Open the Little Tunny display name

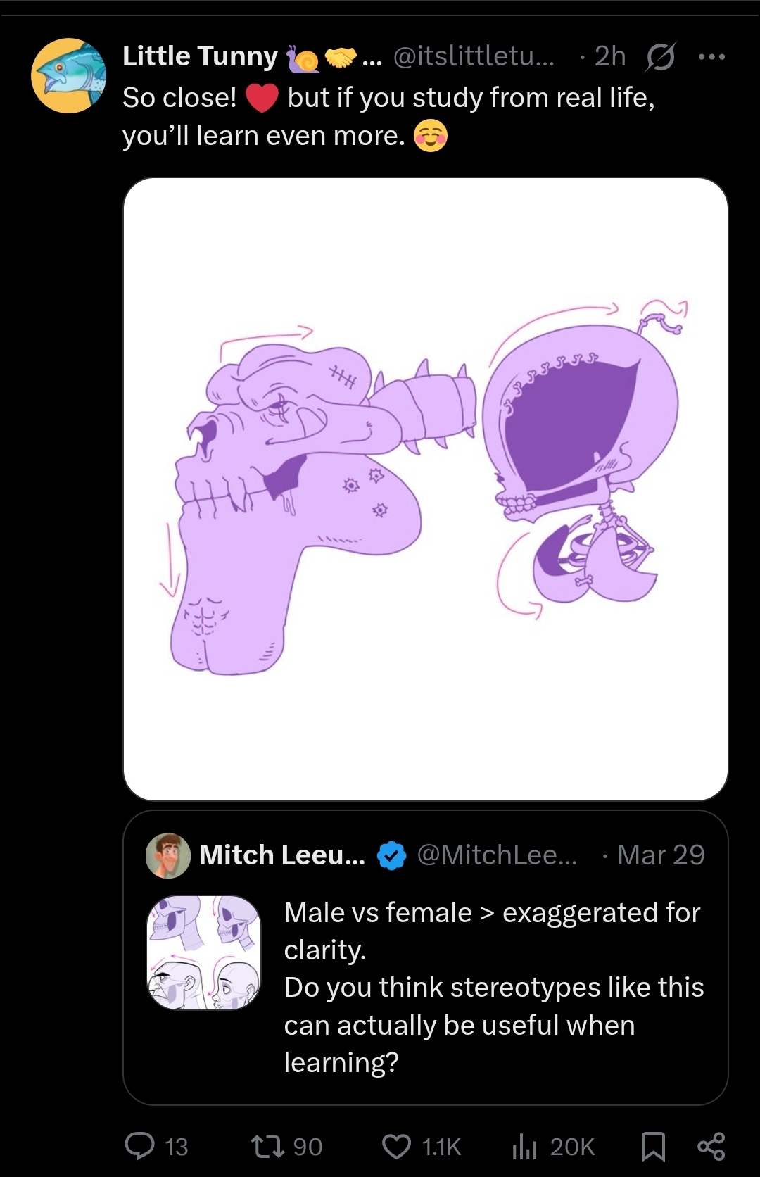click(201, 56)
